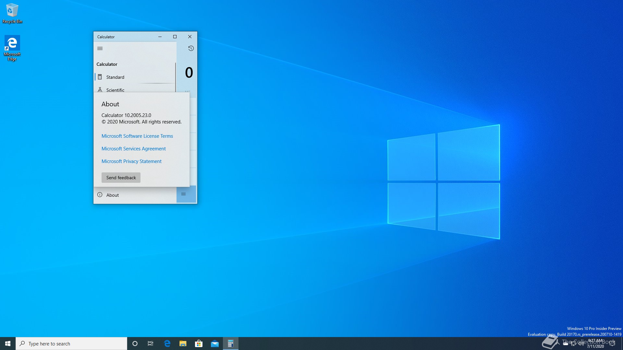
Task: Click the Send feedback button
Action: pos(121,178)
